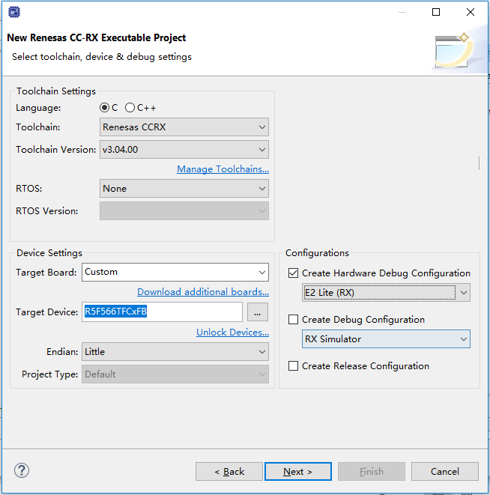The width and height of the screenshot is (490, 495).
Task: Proceed with the Next button
Action: click(298, 472)
